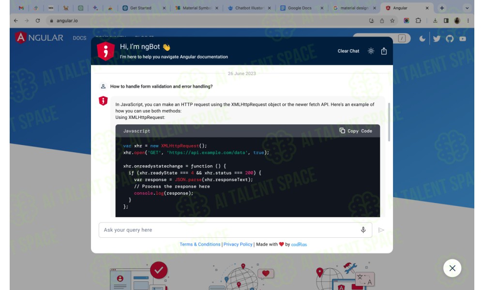Click the Angular logo in site header
Screen dimensions: 484x290
pos(39,38)
